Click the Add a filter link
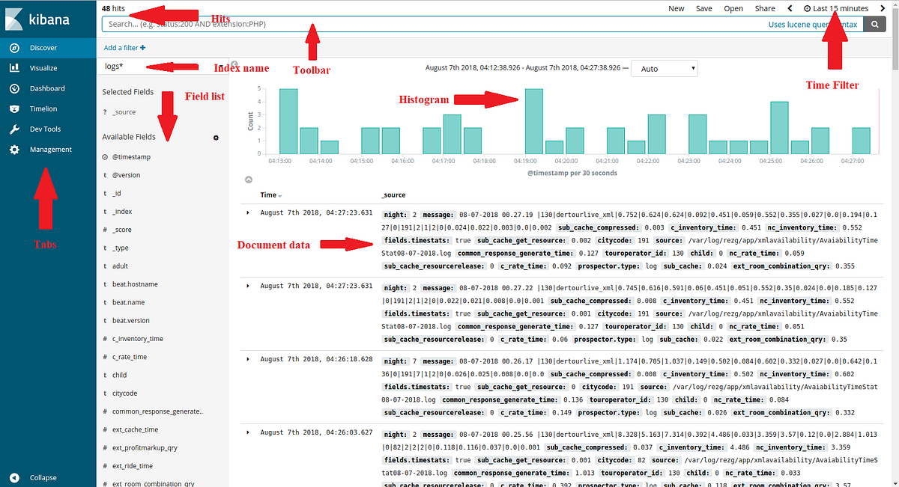The image size is (899, 487). pyautogui.click(x=124, y=47)
